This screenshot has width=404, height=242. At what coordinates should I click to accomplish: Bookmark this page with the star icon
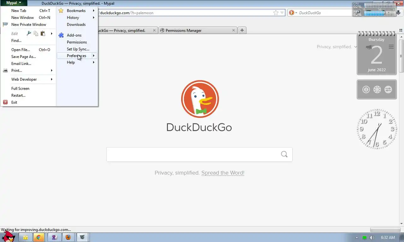coord(276,13)
